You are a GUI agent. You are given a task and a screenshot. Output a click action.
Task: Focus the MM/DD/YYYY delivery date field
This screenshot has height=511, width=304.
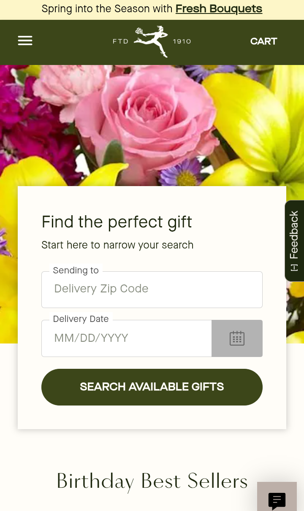(x=127, y=338)
